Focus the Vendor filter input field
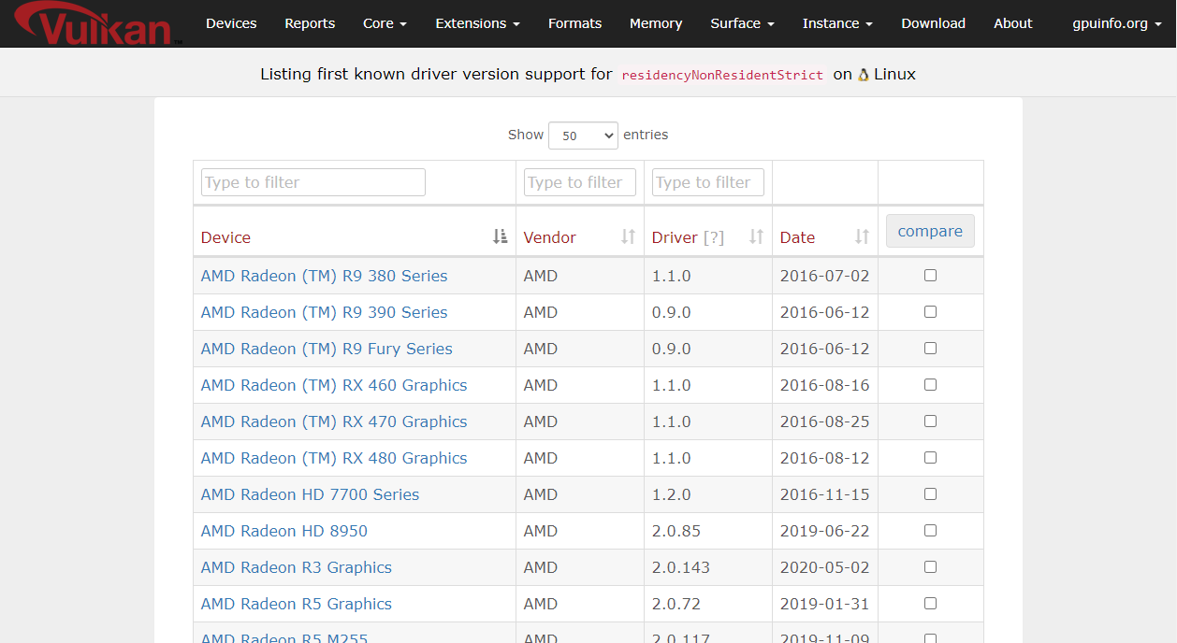1177x643 pixels. [x=580, y=182]
